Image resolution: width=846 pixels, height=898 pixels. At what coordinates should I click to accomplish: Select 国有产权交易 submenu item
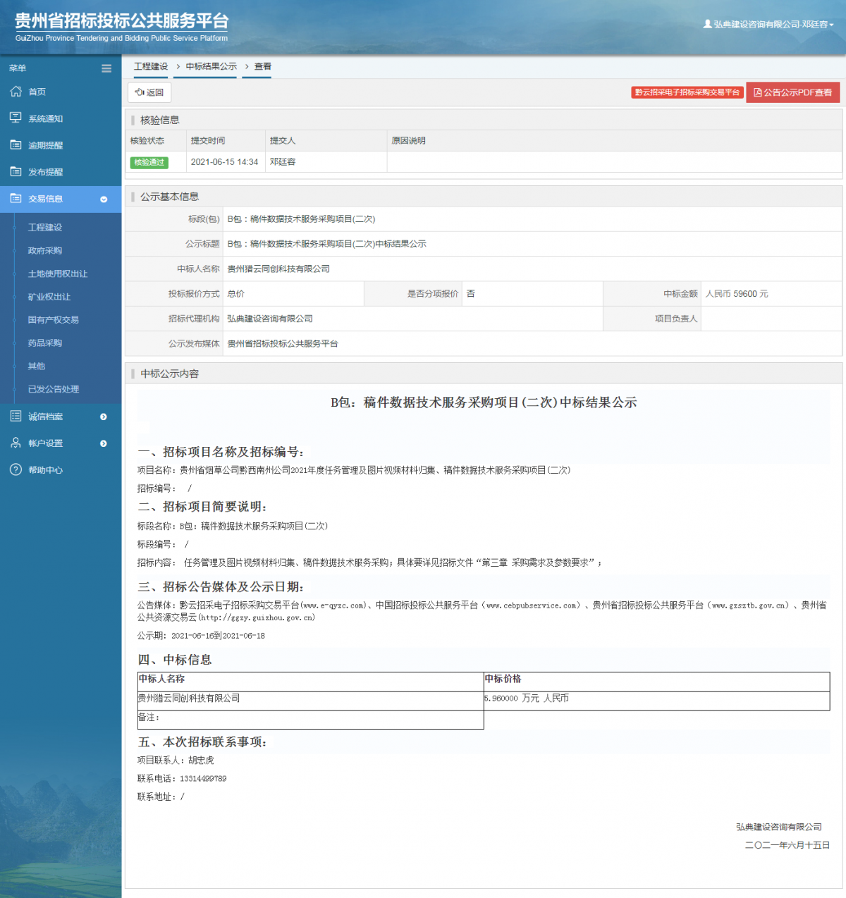point(54,320)
